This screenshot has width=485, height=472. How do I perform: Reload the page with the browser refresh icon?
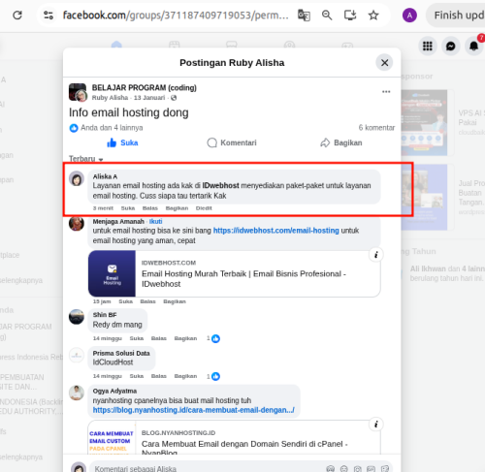pyautogui.click(x=17, y=16)
